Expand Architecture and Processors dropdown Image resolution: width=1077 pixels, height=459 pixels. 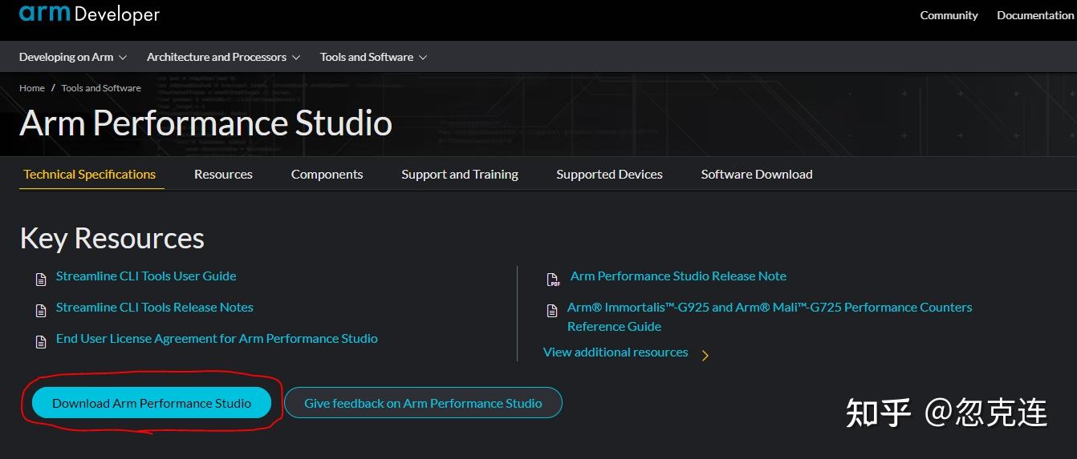[x=223, y=57]
